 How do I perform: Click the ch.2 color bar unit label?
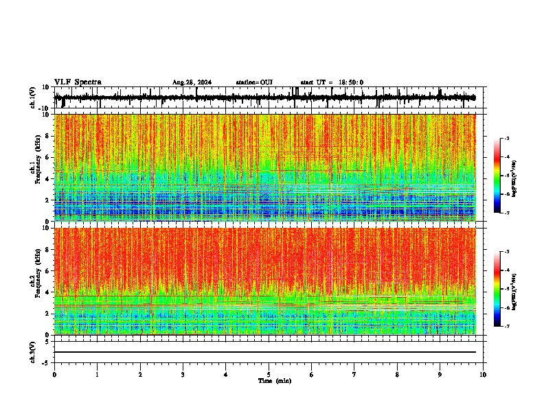[x=514, y=292]
